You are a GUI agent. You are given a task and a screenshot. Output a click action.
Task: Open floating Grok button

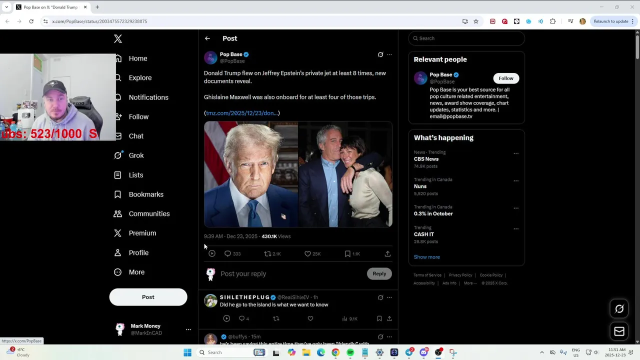[x=619, y=309]
